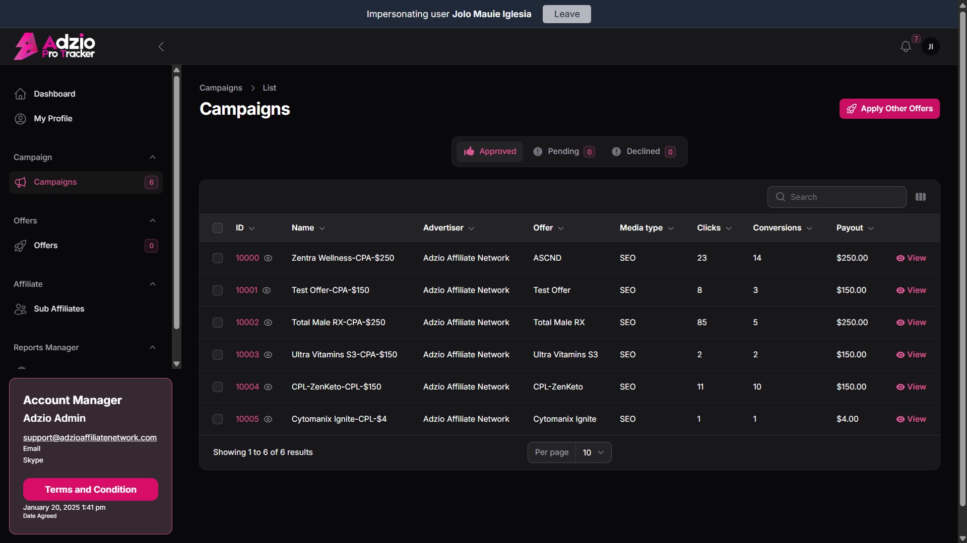This screenshot has width=967, height=543.
Task: Check the Ultra Vitamins S3-CPA-$150 row checkbox
Action: pos(218,355)
